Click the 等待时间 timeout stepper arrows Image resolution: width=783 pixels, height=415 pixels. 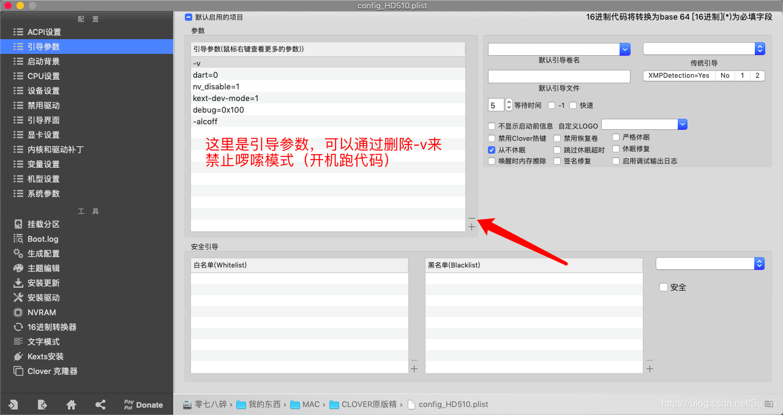(x=509, y=105)
